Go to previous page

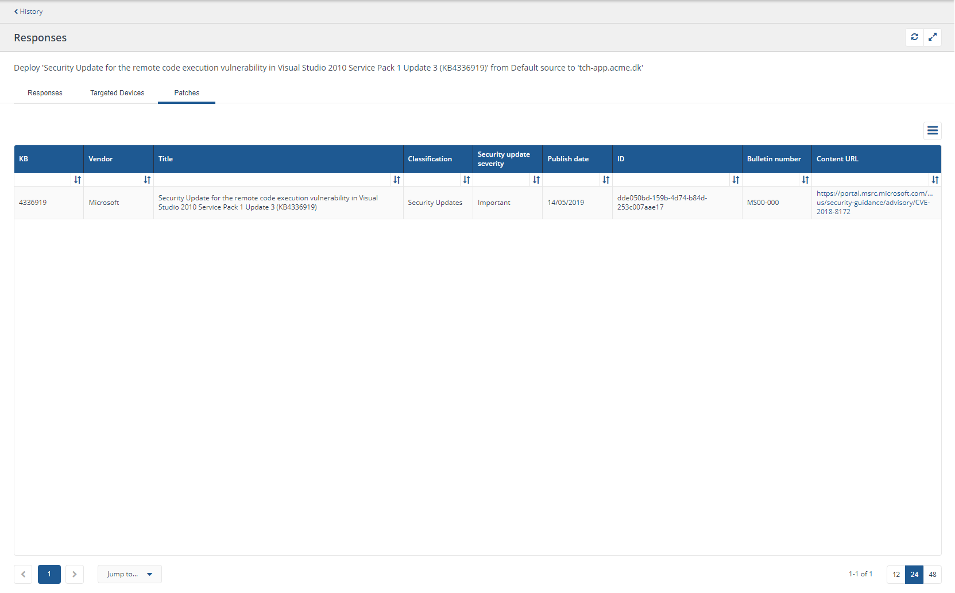[23, 574]
